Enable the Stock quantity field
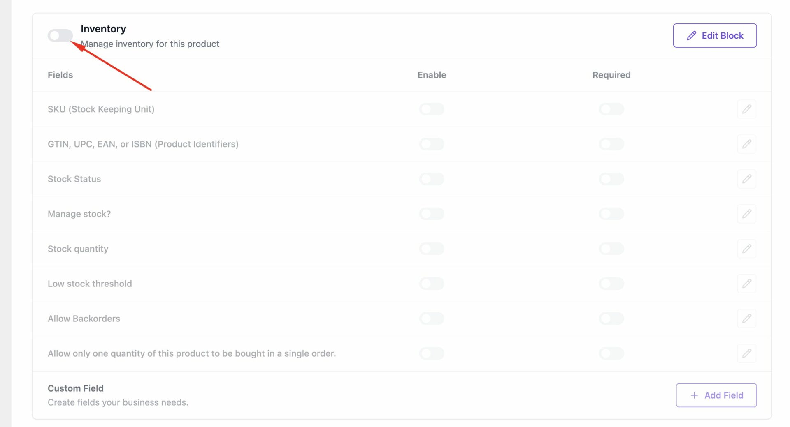 pos(432,249)
